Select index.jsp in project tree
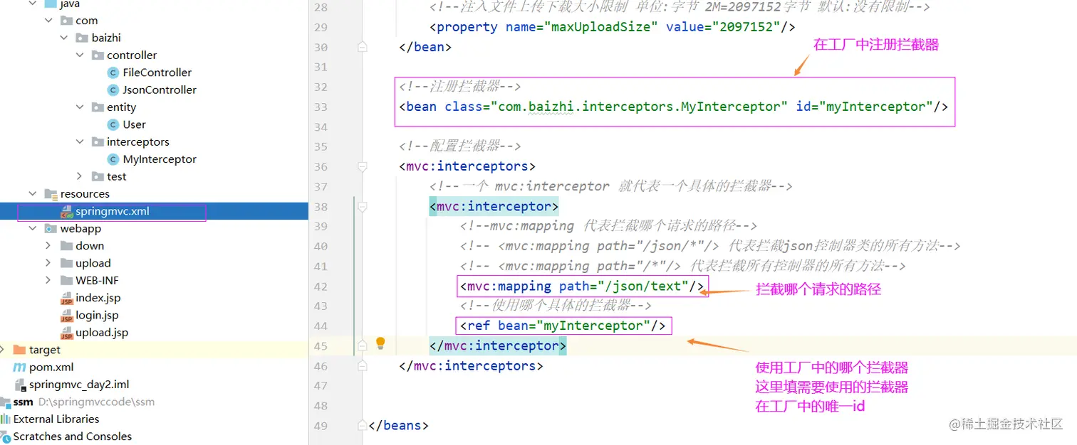Screen dimensions: 1077x445 click(x=98, y=298)
